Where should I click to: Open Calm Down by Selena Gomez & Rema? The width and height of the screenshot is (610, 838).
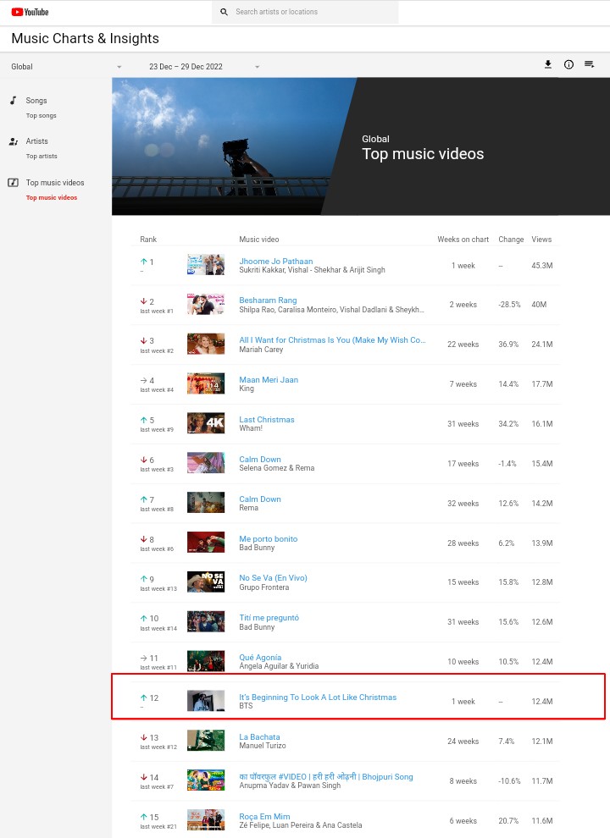(x=260, y=459)
